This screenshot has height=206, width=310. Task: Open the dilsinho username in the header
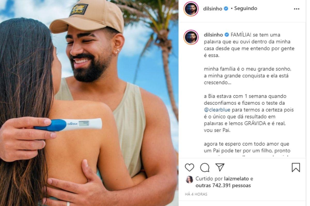point(213,8)
